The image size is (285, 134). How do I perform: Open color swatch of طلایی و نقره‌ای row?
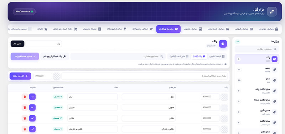tap(224, 129)
